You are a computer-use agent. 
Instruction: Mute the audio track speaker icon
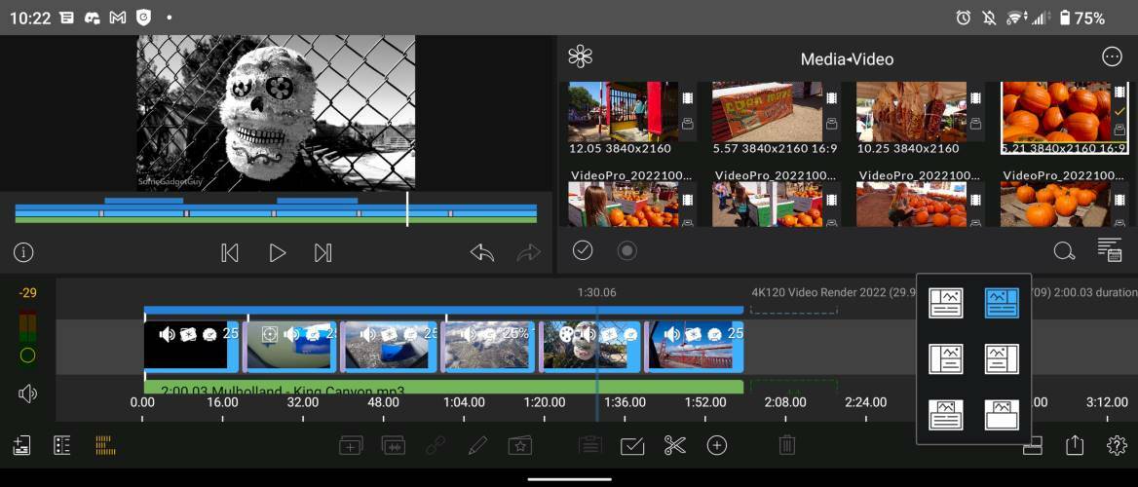pos(27,393)
